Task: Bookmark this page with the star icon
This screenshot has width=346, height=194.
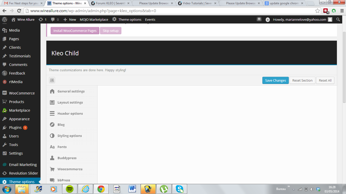Action: pos(317,11)
